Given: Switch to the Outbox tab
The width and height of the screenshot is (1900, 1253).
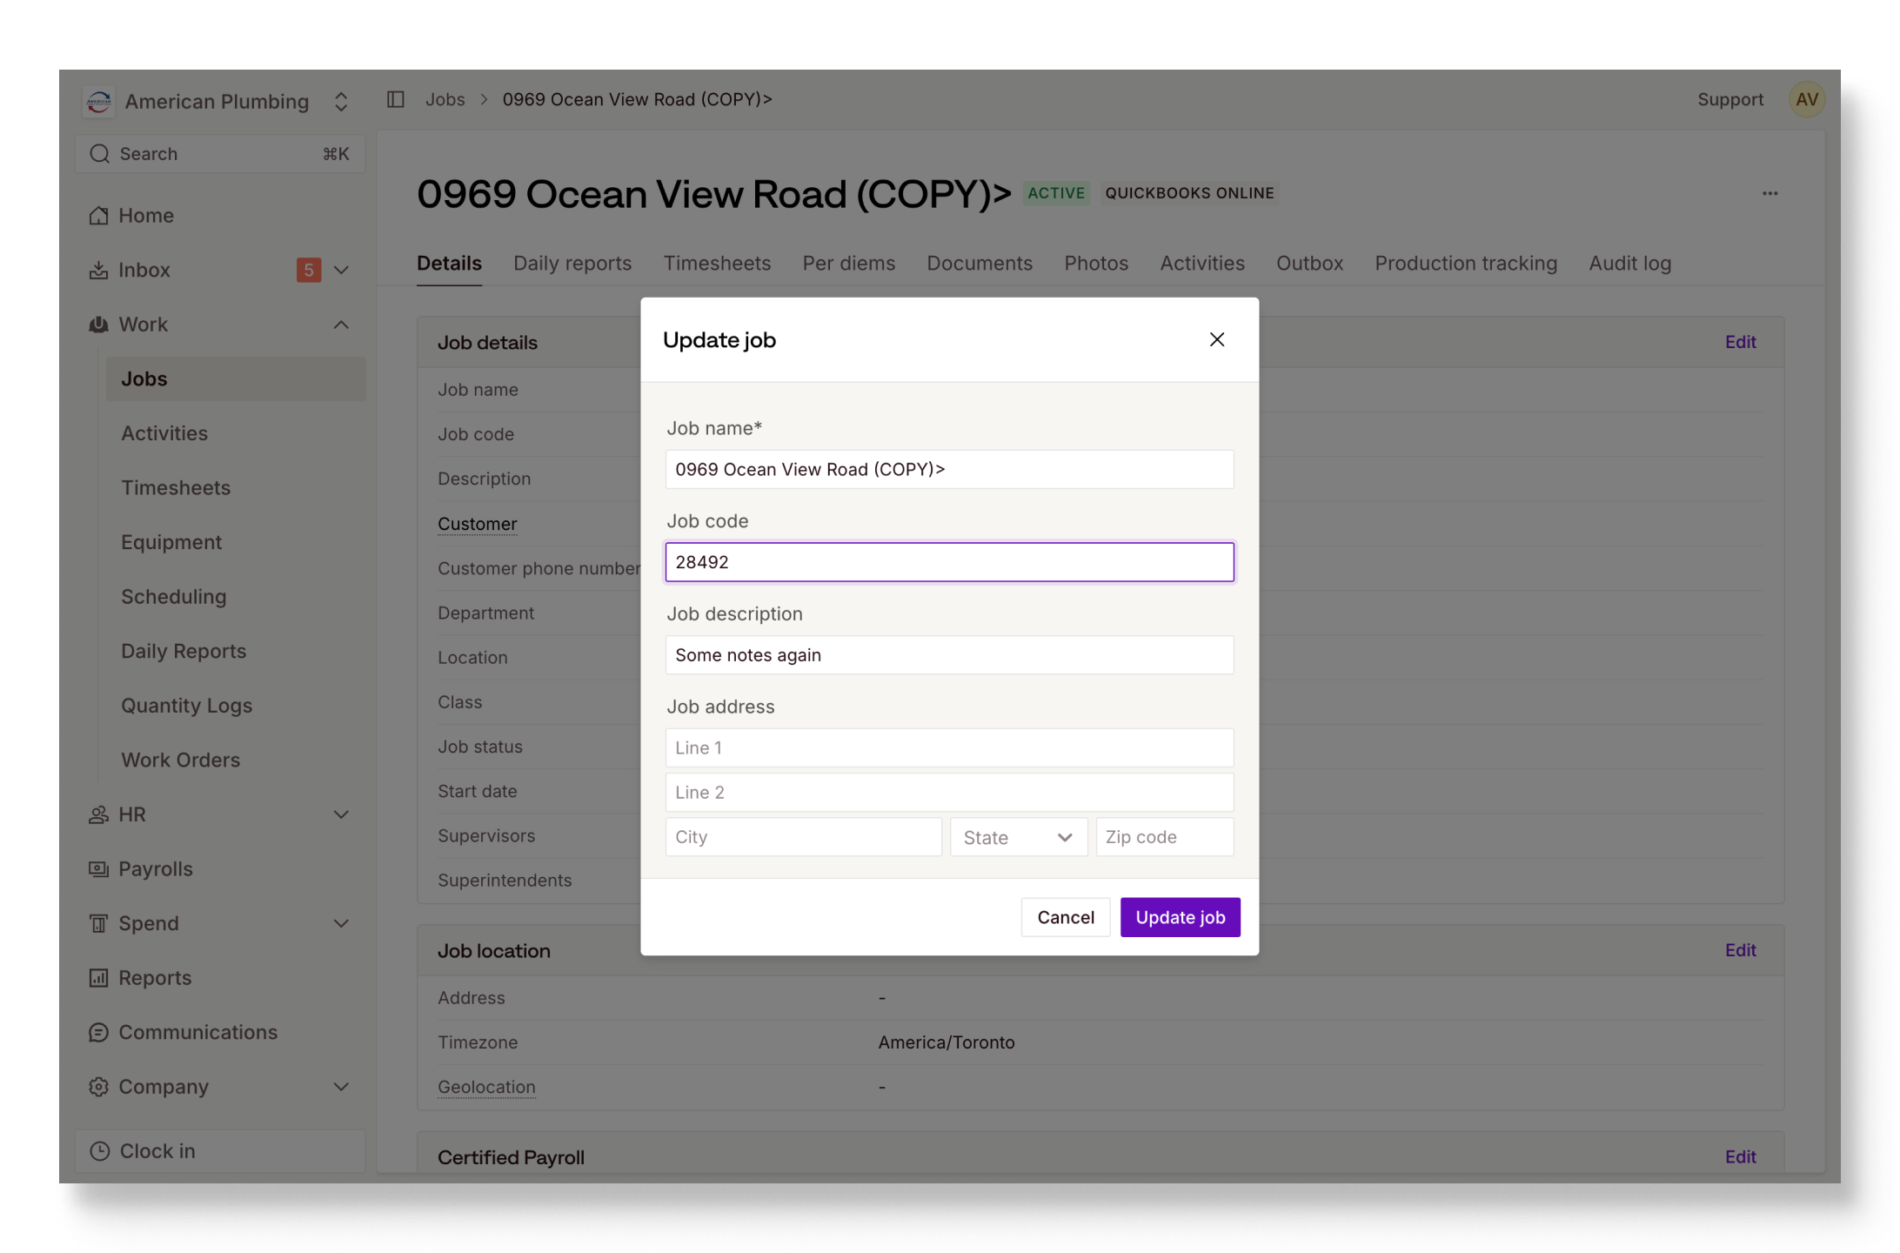Looking at the screenshot, I should [x=1309, y=263].
